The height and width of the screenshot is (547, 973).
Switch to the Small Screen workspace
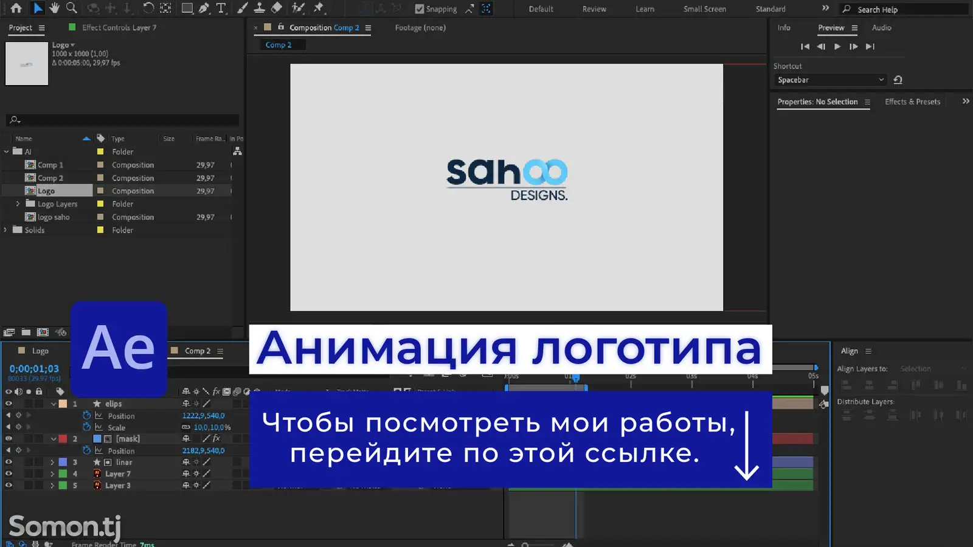coord(704,9)
